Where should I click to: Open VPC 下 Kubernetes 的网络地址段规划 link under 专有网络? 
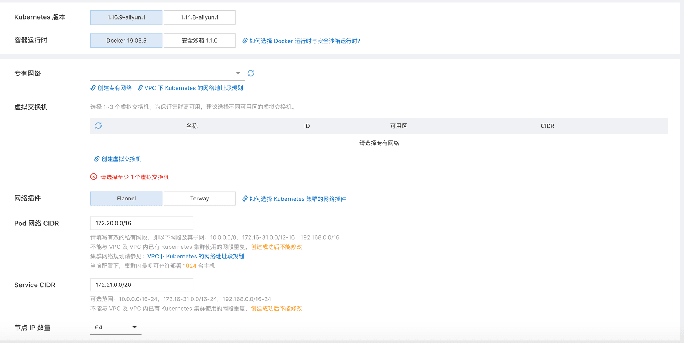(194, 88)
